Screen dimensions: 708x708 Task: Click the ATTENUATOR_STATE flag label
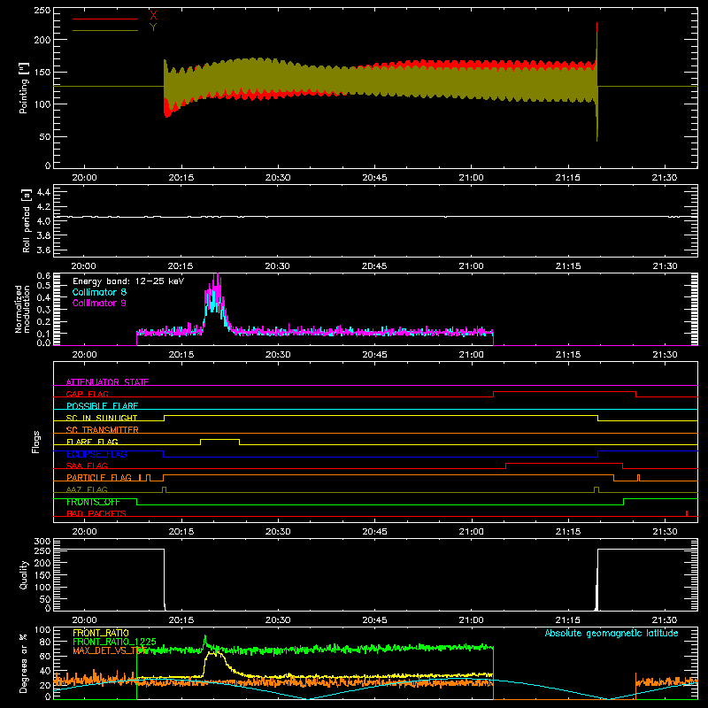pyautogui.click(x=107, y=382)
